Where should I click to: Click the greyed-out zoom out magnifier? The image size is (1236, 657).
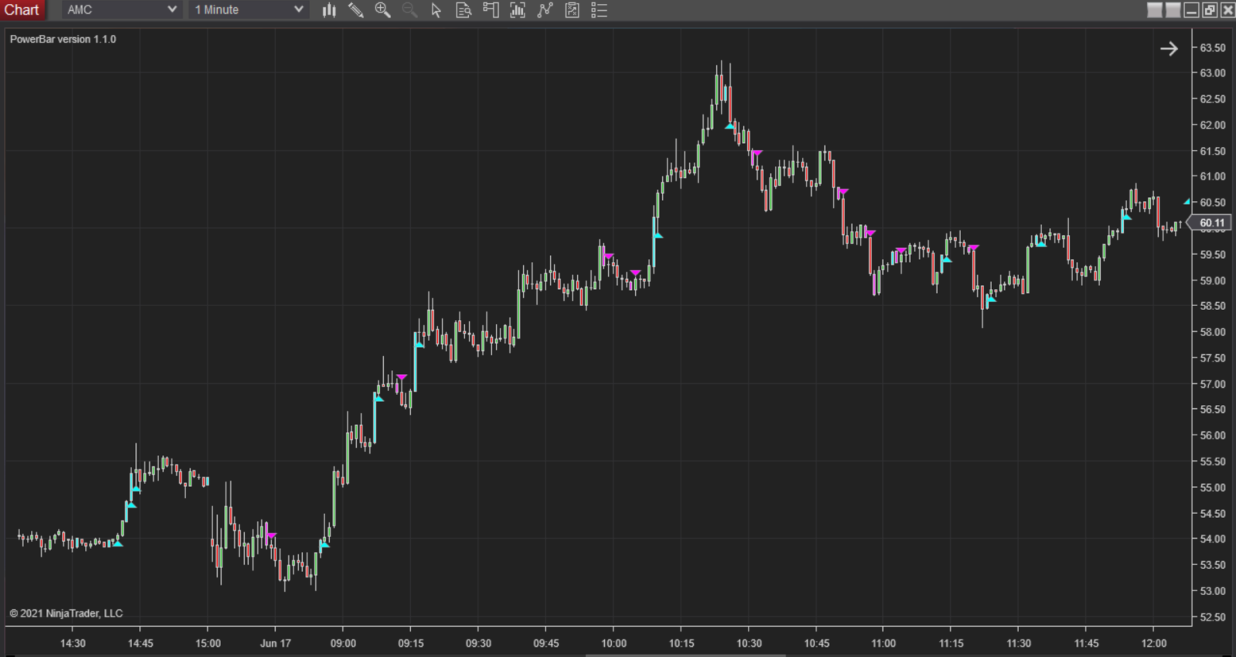[409, 10]
